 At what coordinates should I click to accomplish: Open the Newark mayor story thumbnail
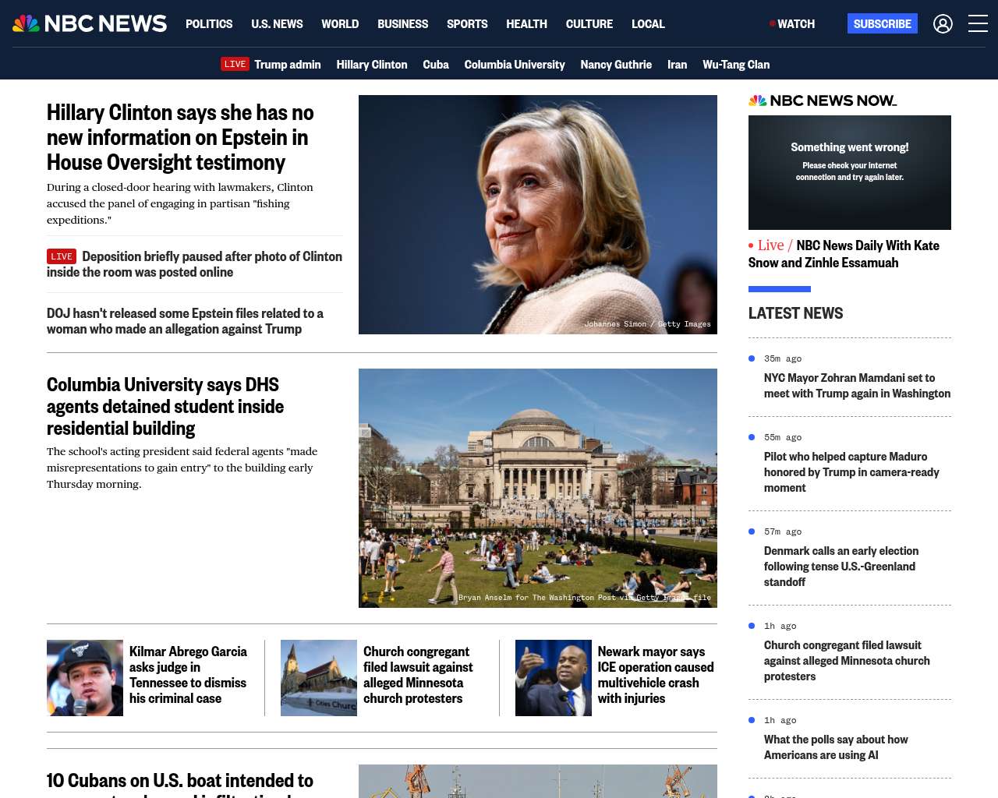click(x=553, y=678)
